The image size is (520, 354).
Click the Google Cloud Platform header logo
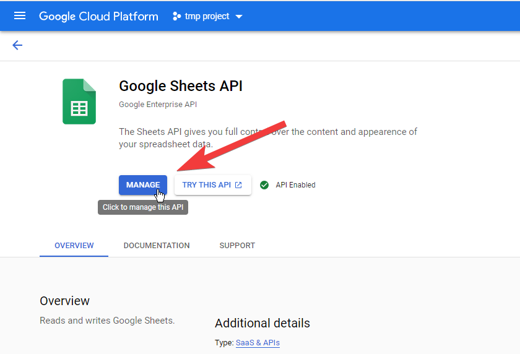(98, 16)
